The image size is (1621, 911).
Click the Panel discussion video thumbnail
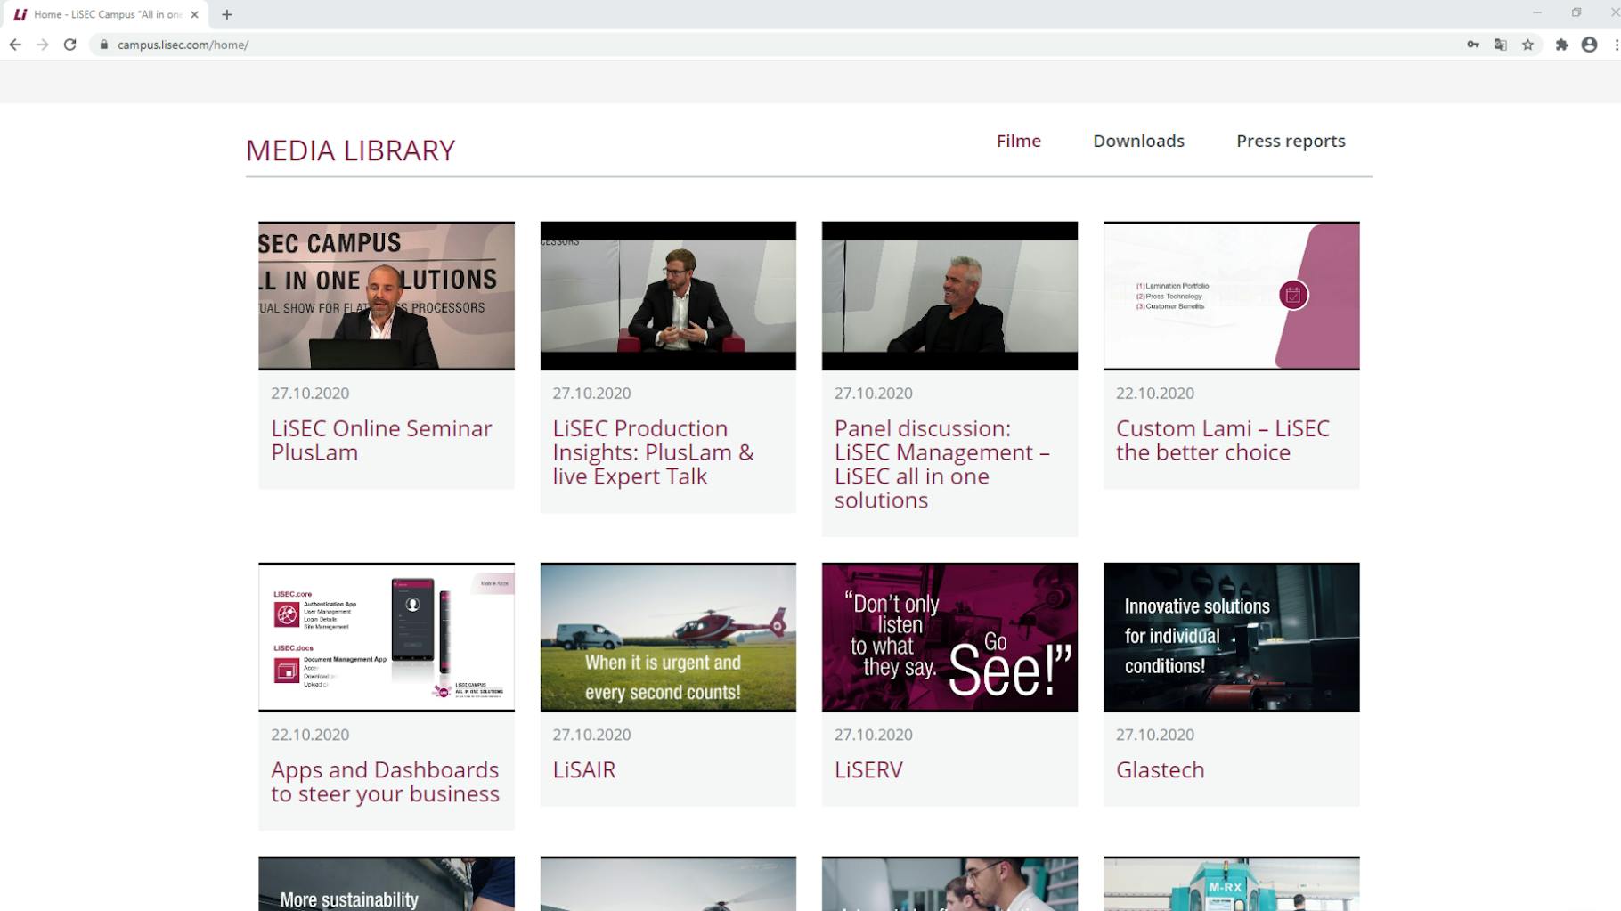tap(949, 296)
